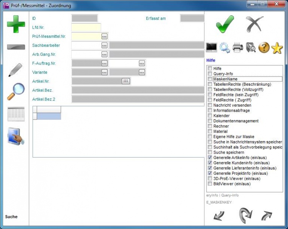Click the grey minus delete record icon
Viewport: 288px width, 229px height.
click(16, 47)
